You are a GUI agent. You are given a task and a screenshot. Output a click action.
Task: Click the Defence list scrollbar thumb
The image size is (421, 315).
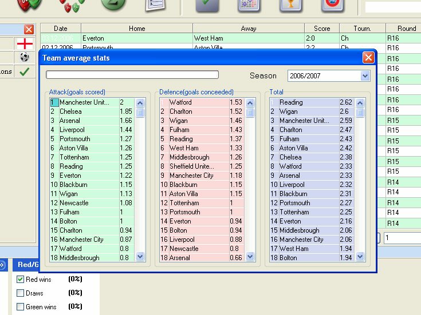click(x=250, y=112)
